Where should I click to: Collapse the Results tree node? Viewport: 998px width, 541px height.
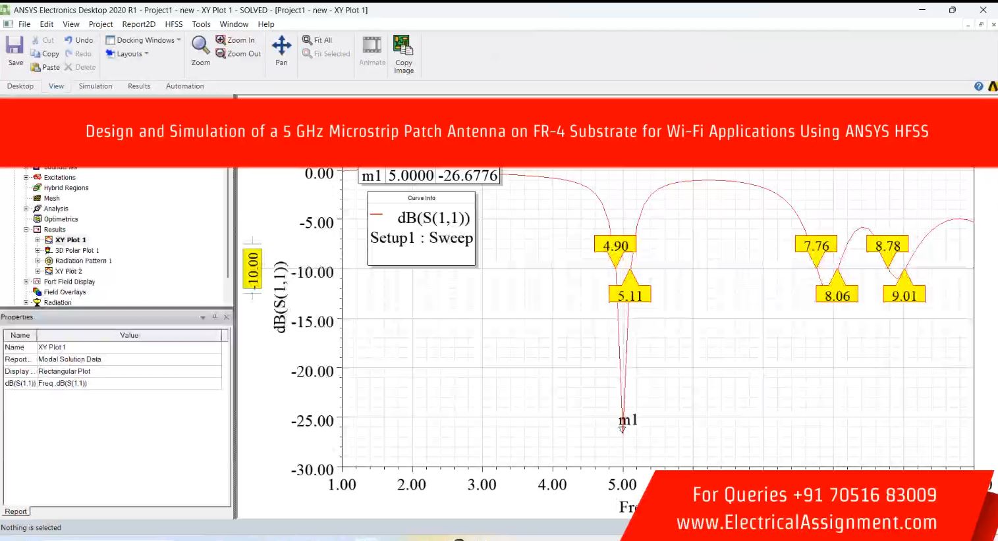tap(26, 230)
